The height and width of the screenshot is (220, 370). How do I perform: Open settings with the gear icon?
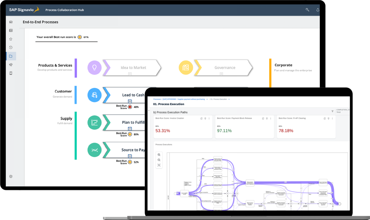[x=10, y=176]
